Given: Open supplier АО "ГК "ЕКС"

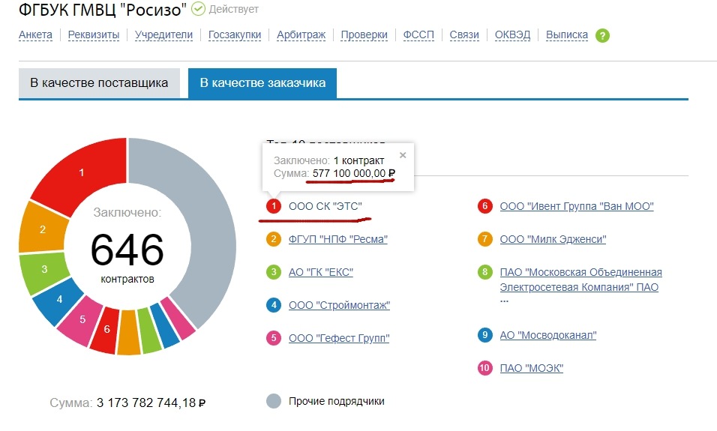Looking at the screenshot, I should [x=321, y=272].
